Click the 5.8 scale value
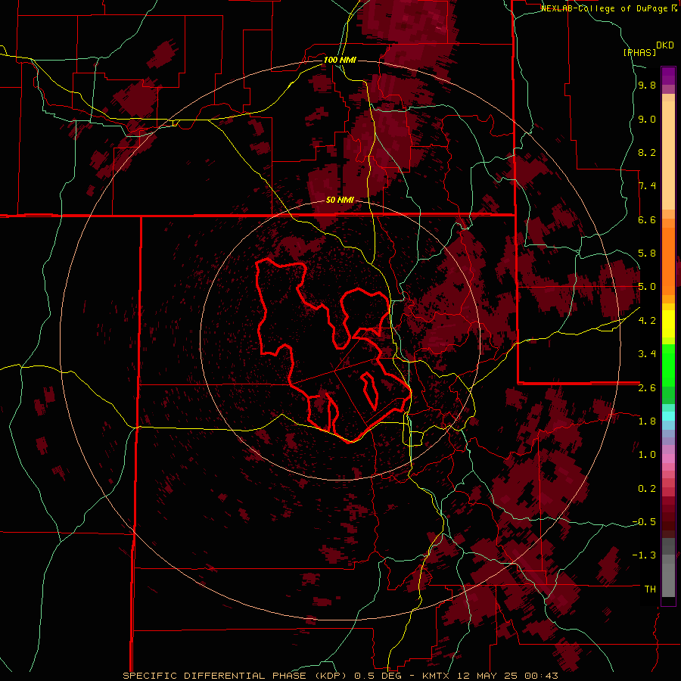The width and height of the screenshot is (681, 681). (x=647, y=253)
